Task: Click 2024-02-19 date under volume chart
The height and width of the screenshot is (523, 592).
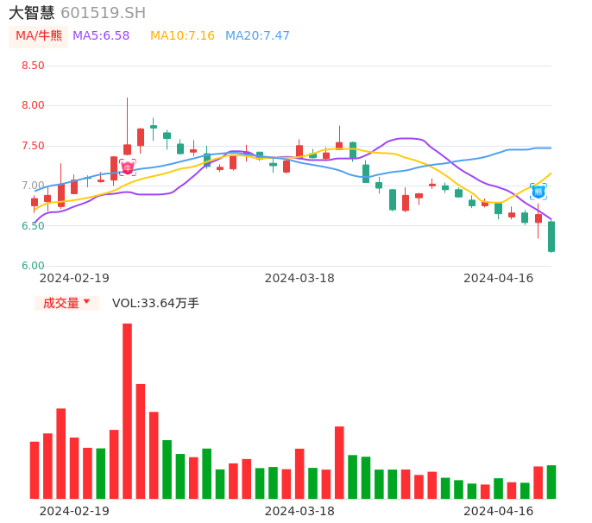Action: (x=74, y=511)
